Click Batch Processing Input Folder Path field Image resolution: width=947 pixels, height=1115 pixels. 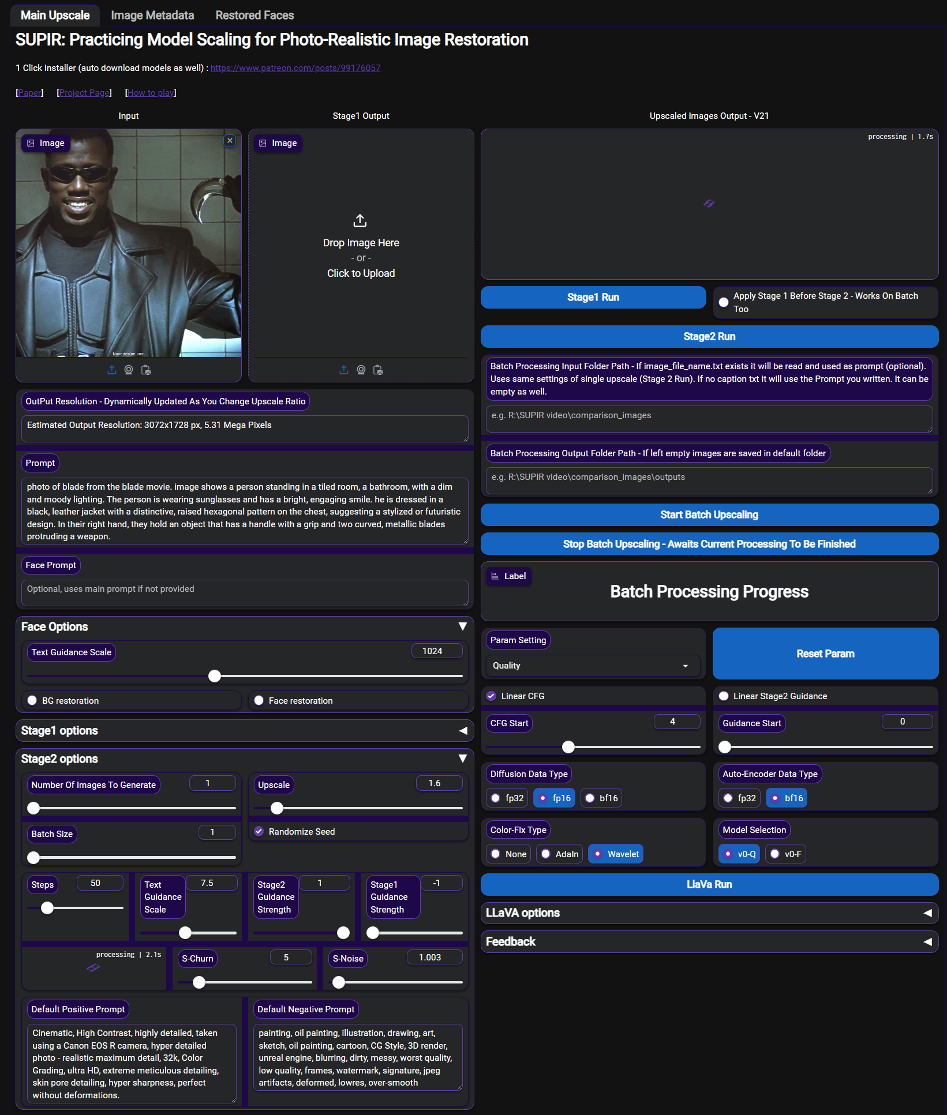pyautogui.click(x=709, y=419)
